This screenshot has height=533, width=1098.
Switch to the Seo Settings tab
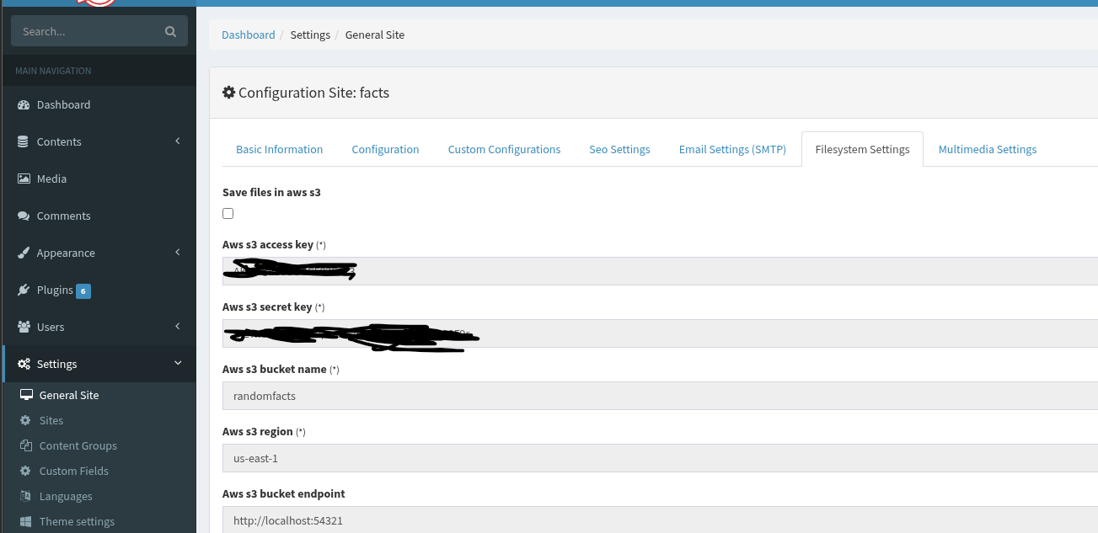point(619,150)
